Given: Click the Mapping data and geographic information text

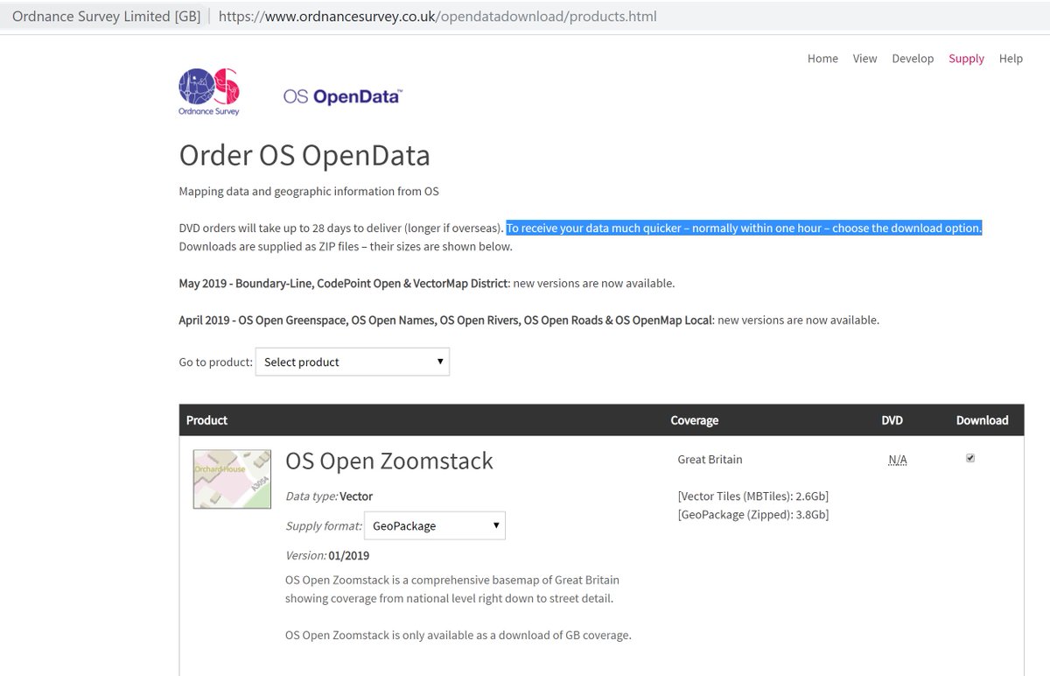Looking at the screenshot, I should point(309,191).
